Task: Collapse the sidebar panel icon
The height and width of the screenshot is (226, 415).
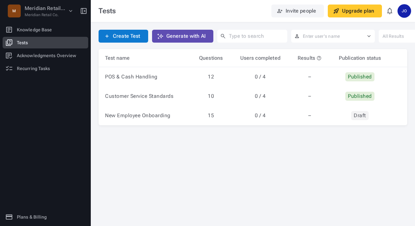Action: 84,11
